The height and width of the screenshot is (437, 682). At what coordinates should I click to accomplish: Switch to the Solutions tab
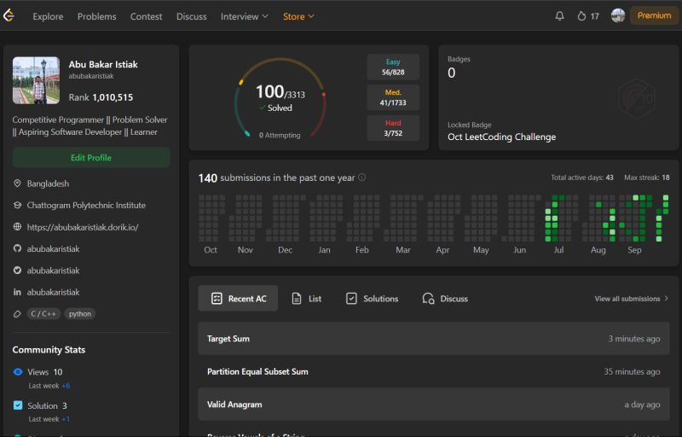click(372, 299)
